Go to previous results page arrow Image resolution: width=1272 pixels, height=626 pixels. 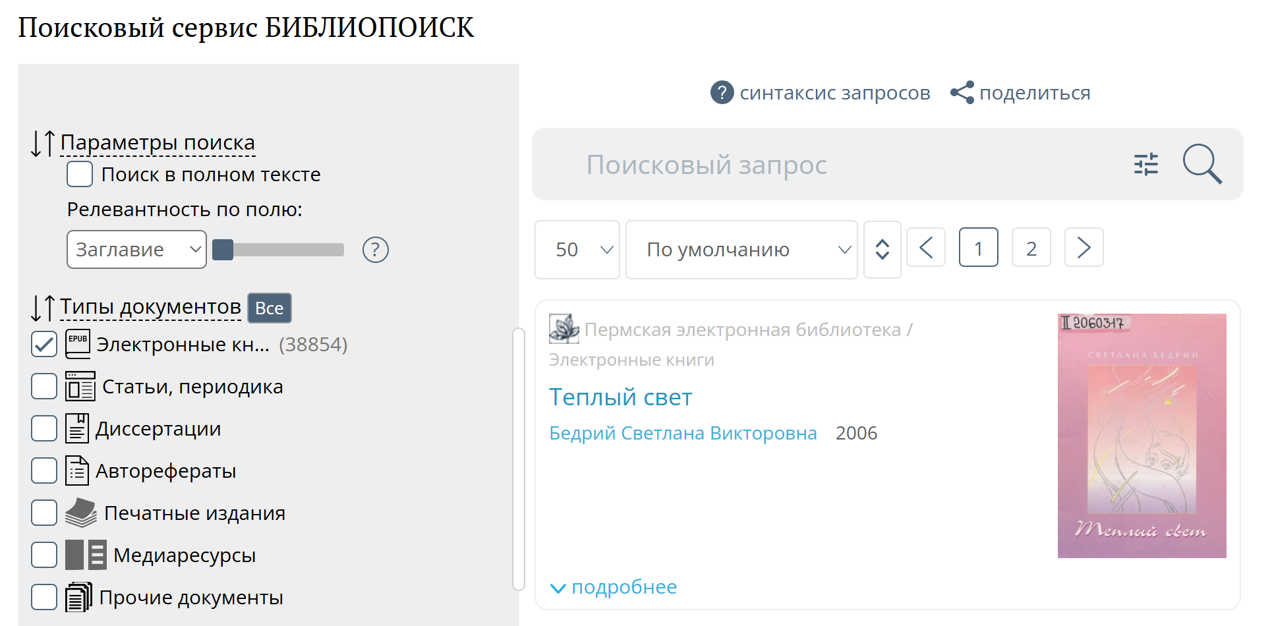pos(925,248)
